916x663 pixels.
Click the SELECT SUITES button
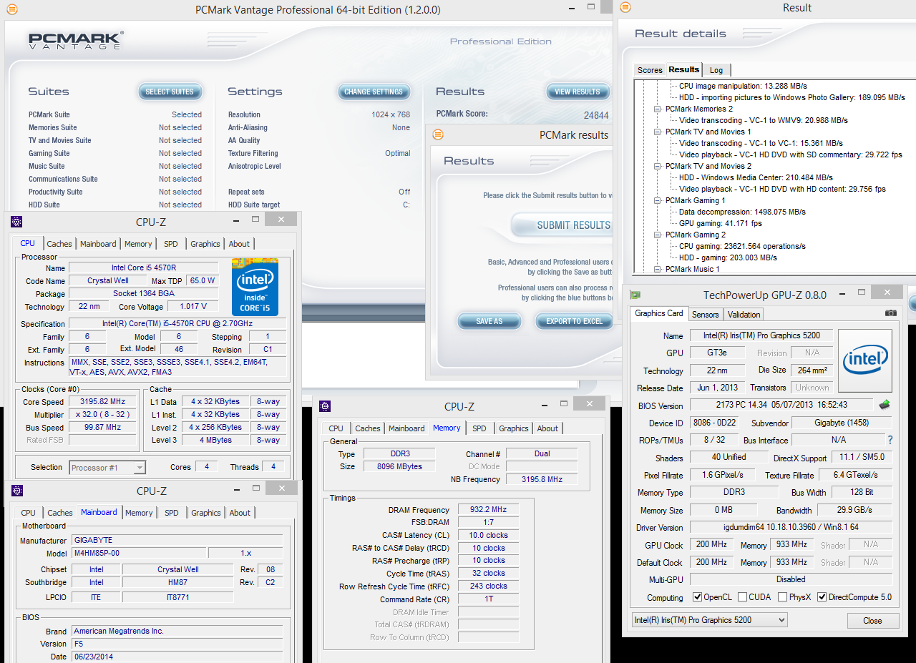point(170,92)
